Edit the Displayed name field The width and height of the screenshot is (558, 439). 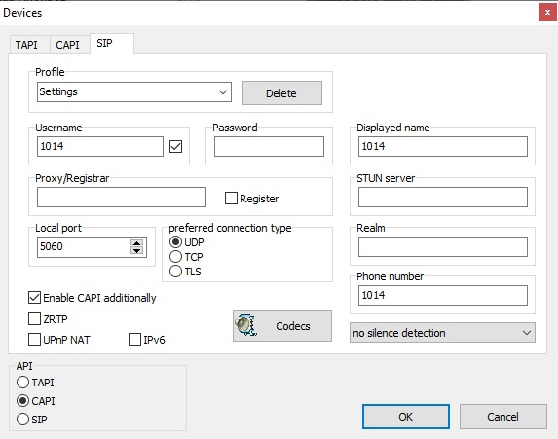(x=443, y=146)
